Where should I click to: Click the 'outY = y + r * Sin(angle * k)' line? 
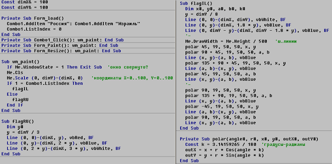point(225,155)
